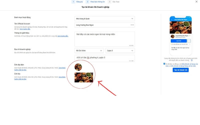Edit the Tên Official Account field
Viewport: 200px width, 125px height.
tap(104, 25)
